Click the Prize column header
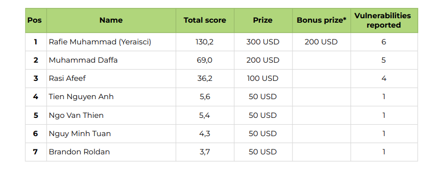 tap(263, 20)
